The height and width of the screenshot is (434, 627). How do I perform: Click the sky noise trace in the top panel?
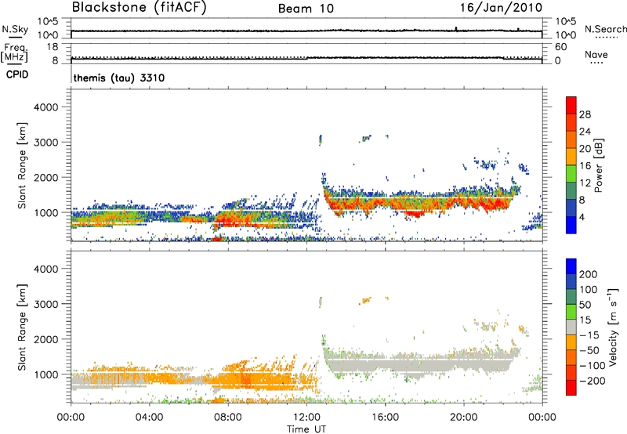[x=306, y=31]
